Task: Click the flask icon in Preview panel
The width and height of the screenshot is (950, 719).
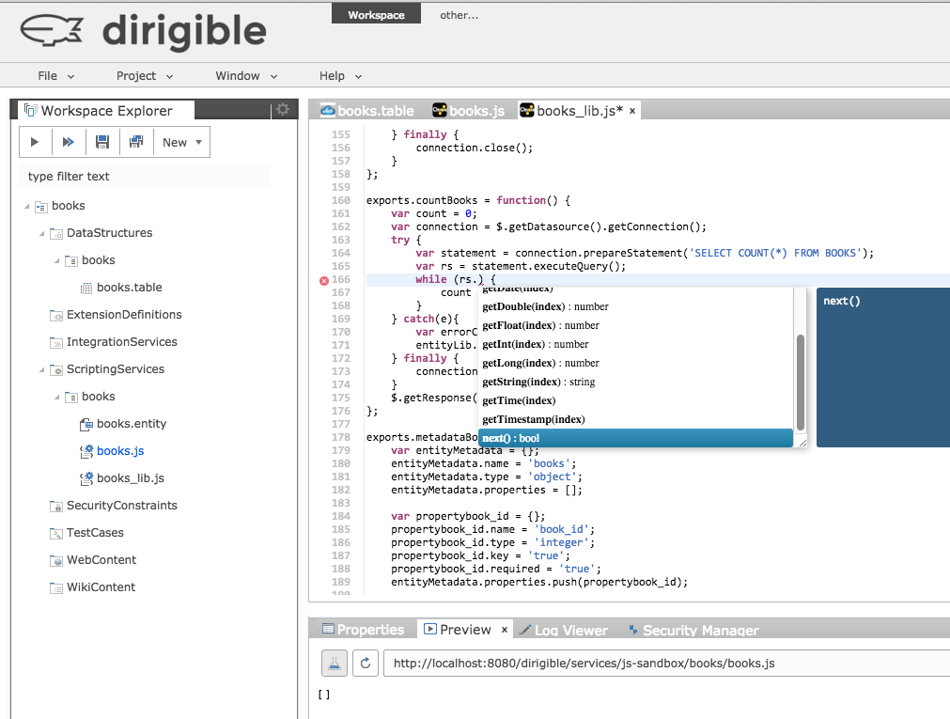Action: point(335,664)
